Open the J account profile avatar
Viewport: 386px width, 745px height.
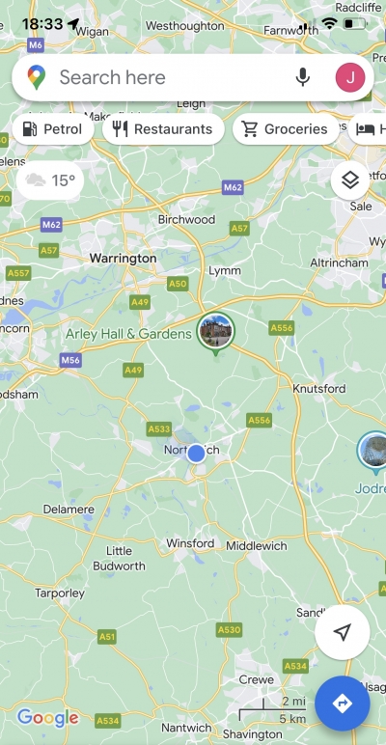click(350, 77)
